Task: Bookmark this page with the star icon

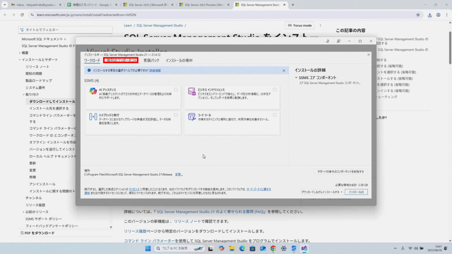Action: tap(418, 15)
